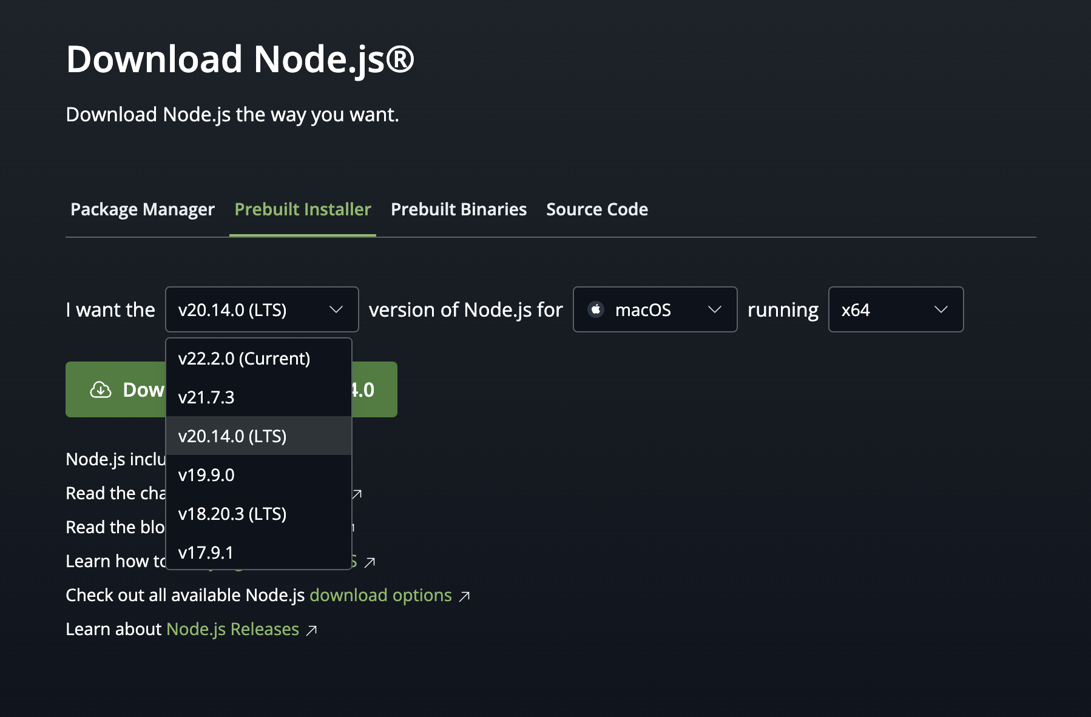Click the 'running' label
The width and height of the screenshot is (1091, 717).
(x=783, y=310)
